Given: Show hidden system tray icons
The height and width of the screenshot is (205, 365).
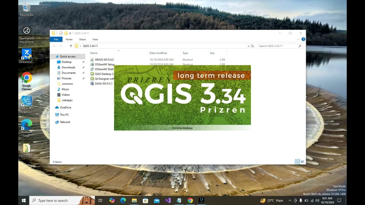Looking at the screenshot, I should [x=290, y=200].
